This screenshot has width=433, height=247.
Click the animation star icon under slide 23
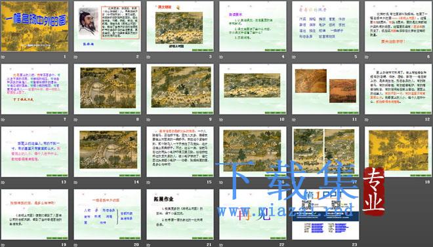pos(294,245)
